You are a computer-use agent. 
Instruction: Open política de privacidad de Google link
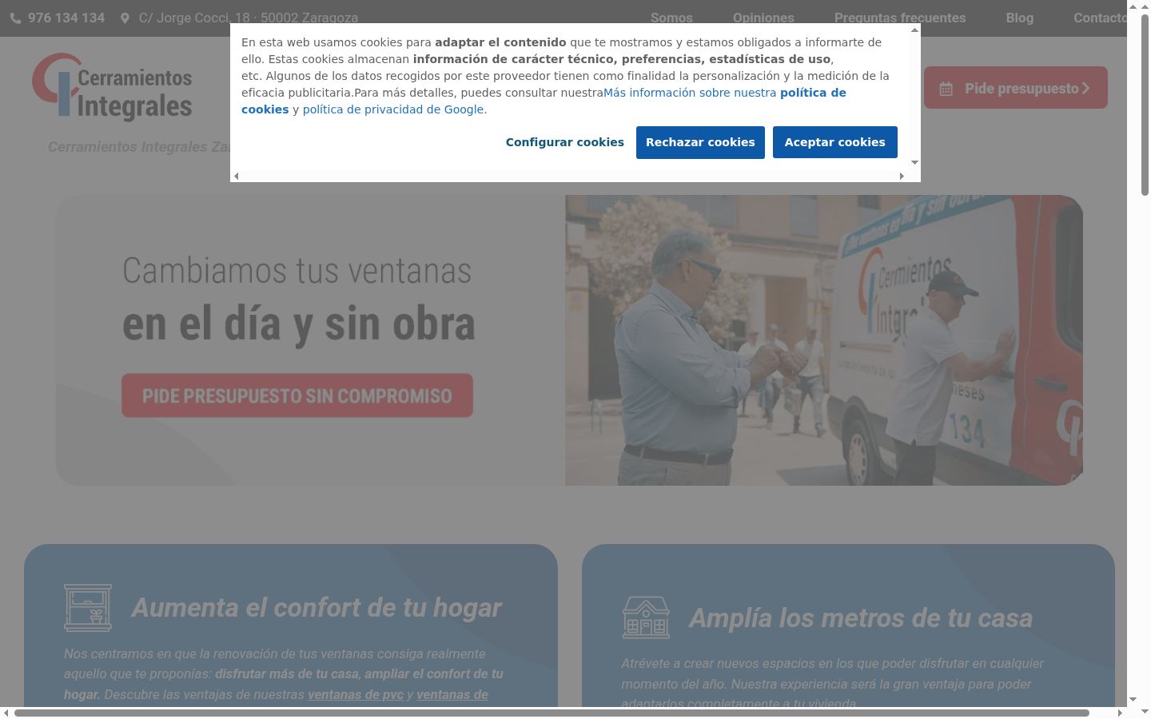pyautogui.click(x=393, y=109)
